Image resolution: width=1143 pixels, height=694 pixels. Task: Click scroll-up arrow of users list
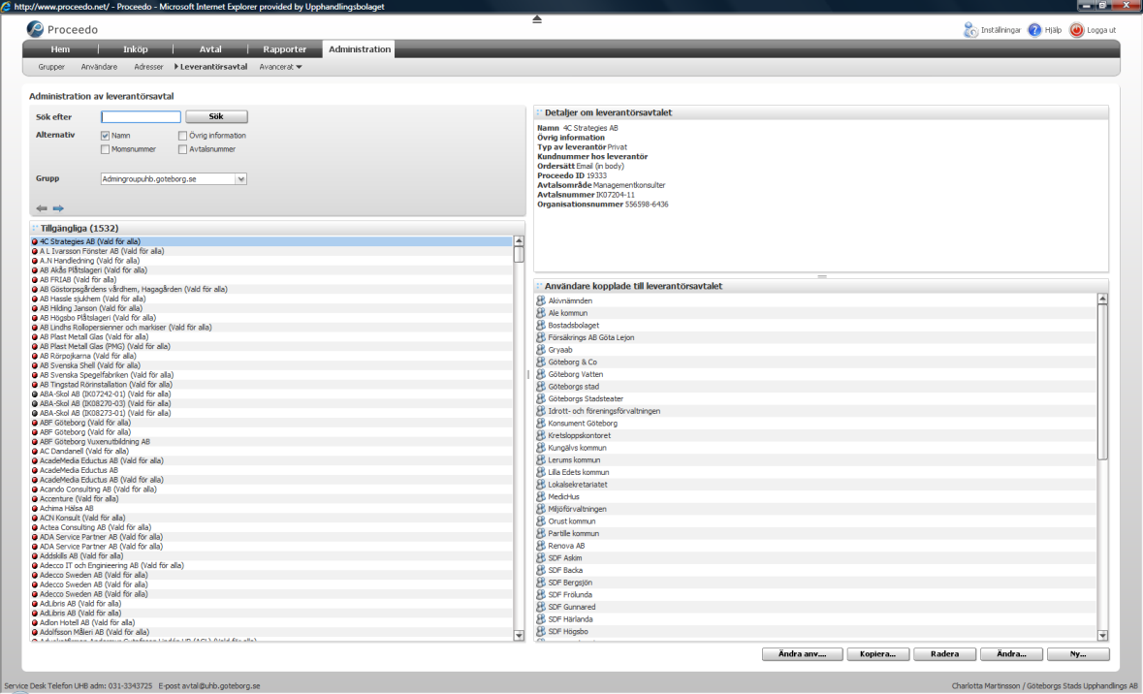(x=1102, y=299)
